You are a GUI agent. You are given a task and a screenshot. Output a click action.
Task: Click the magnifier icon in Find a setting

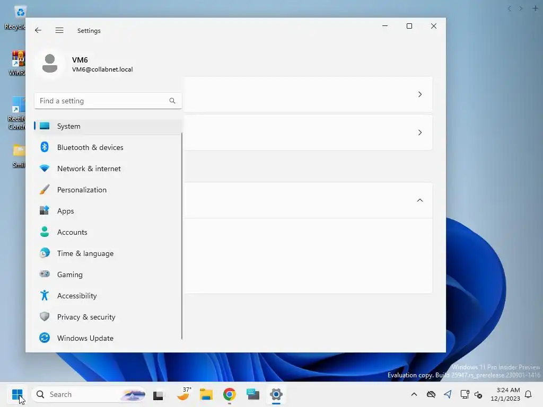click(x=172, y=101)
